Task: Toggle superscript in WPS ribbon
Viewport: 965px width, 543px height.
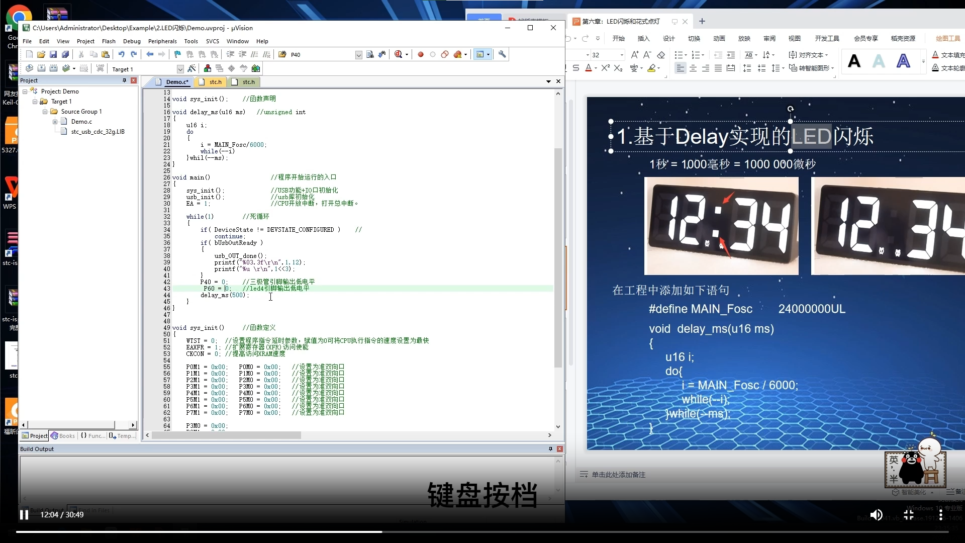Action: [x=606, y=68]
